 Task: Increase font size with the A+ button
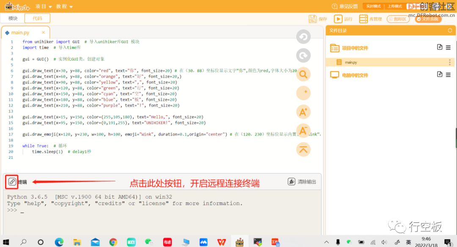pyautogui.click(x=303, y=112)
